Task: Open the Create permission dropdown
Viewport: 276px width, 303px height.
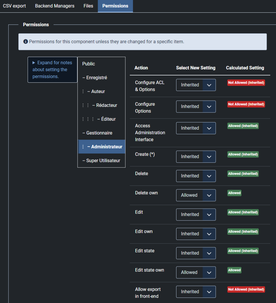Action: (x=196, y=157)
